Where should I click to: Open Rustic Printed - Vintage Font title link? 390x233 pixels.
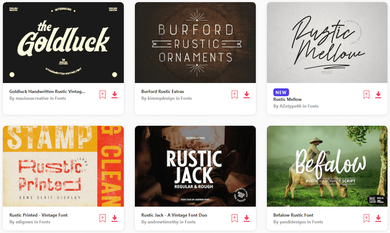click(x=39, y=215)
